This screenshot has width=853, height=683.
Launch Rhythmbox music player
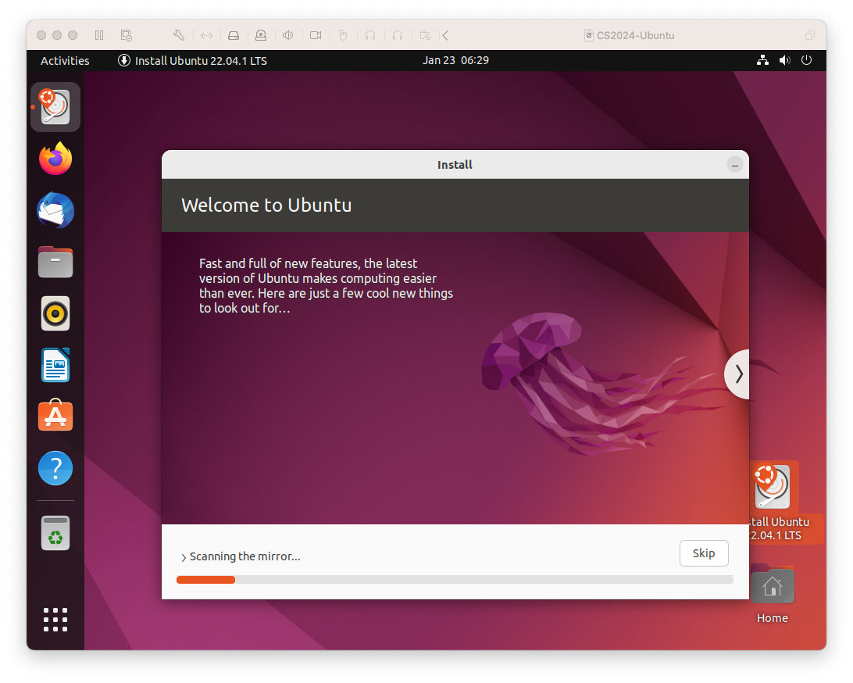pos(55,313)
